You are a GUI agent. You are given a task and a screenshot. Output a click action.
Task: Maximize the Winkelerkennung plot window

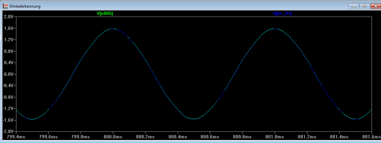365,6
